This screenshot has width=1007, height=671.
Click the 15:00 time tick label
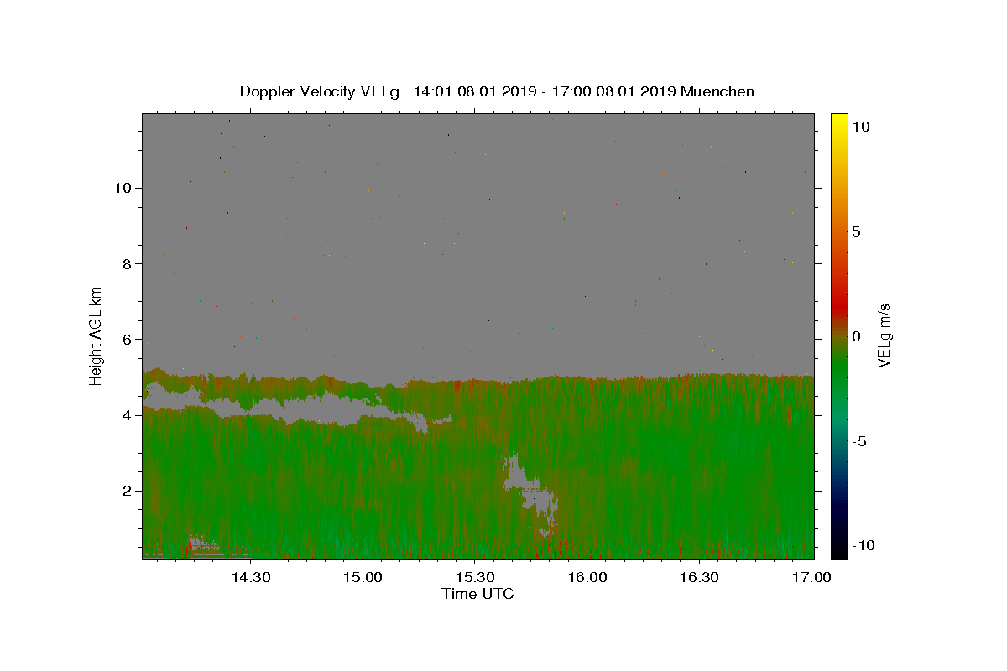pos(363,577)
